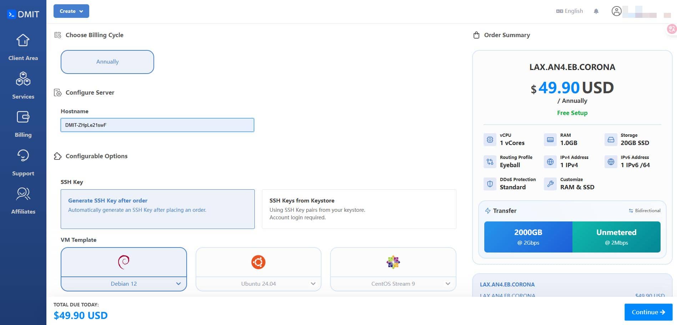
Task: Choose SSH Keys from Keystore option
Action: 359,209
